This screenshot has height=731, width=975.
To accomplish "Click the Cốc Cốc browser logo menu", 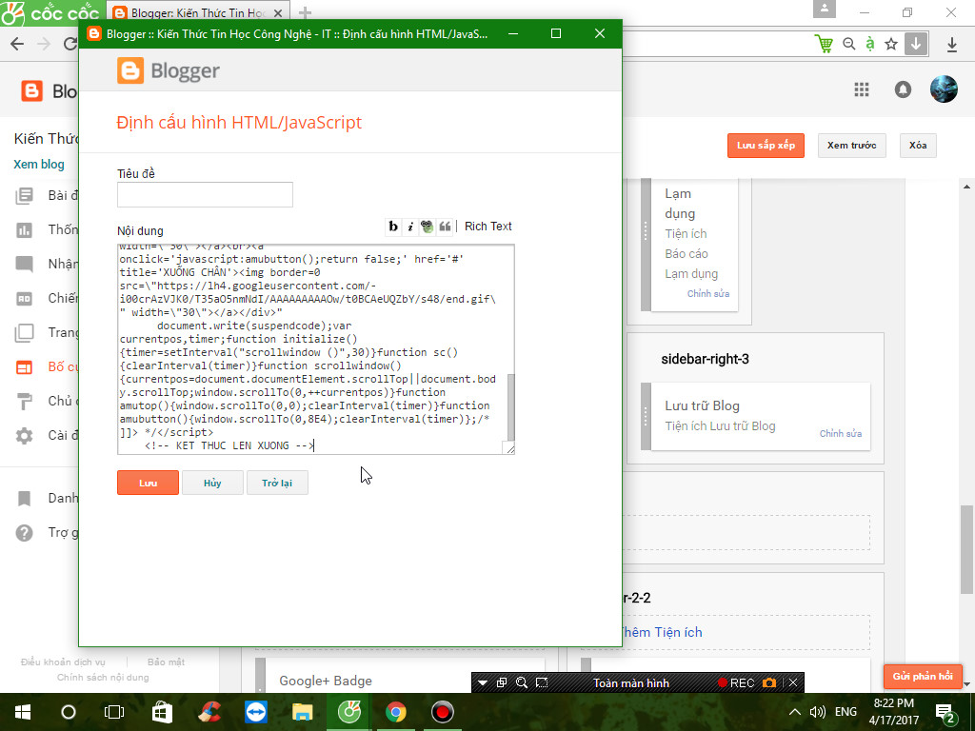I will coord(50,12).
